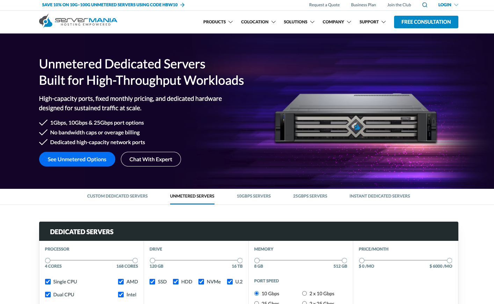Uncheck the SSD drive filter
This screenshot has width=494, height=304.
152,282
